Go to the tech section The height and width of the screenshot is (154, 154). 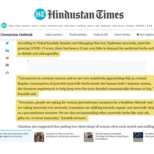(98, 26)
